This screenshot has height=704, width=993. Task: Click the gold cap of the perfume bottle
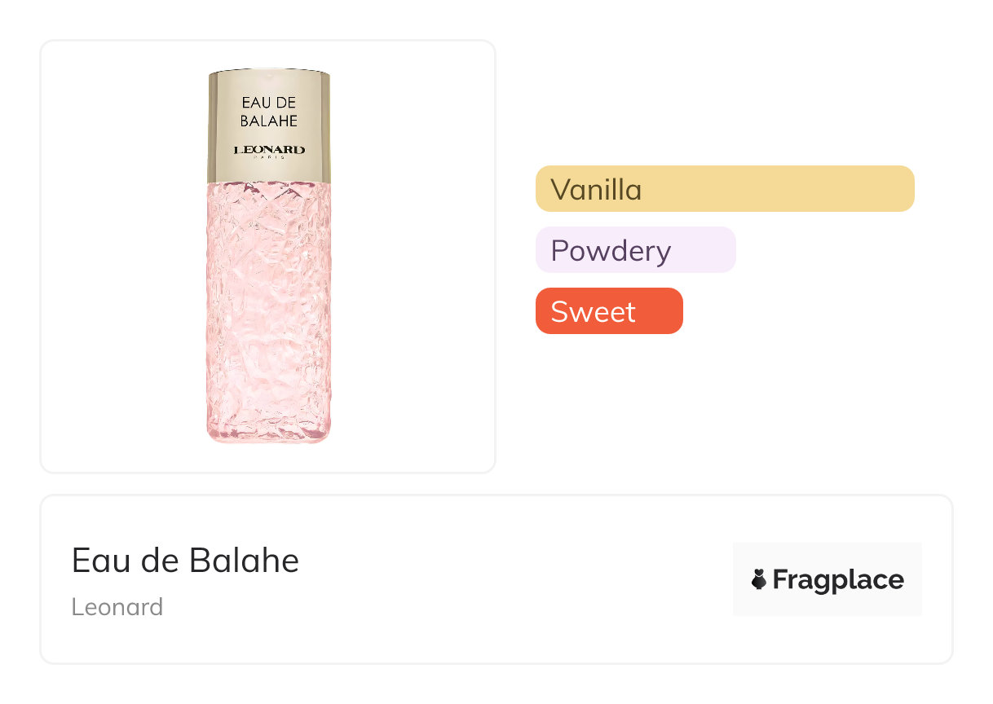(x=269, y=86)
